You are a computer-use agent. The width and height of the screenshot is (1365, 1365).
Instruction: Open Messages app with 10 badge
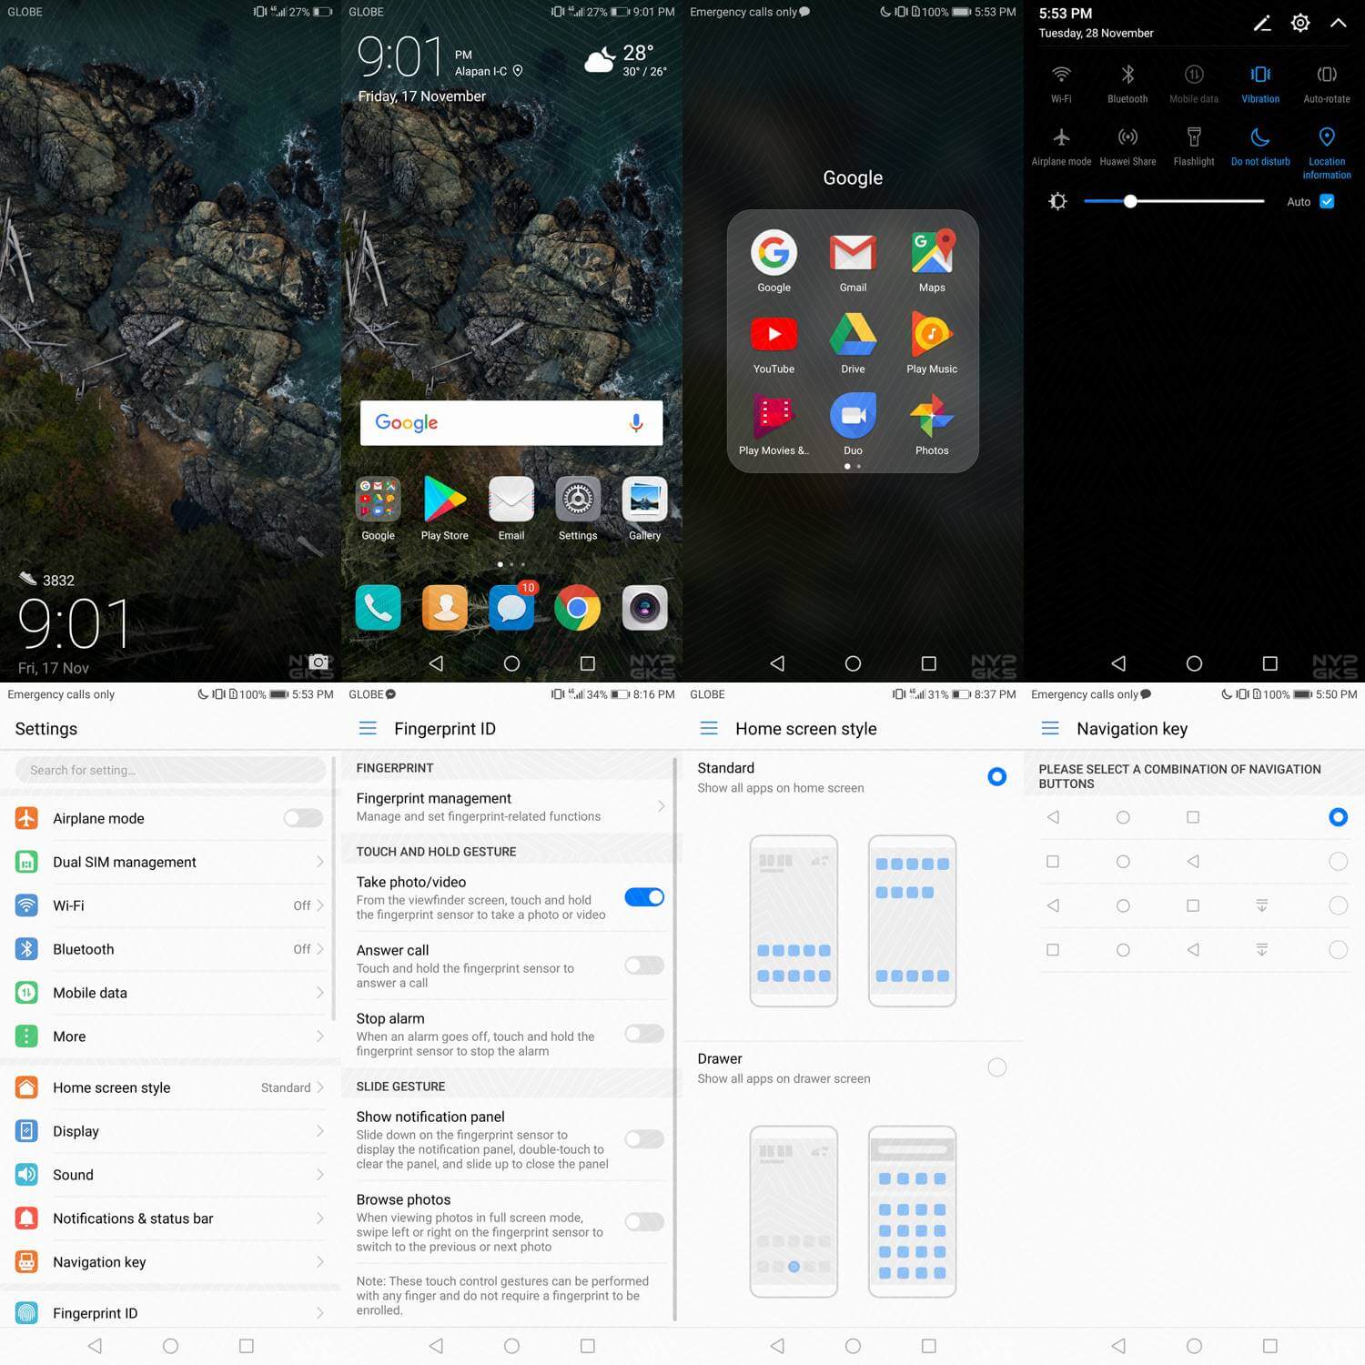point(511,608)
